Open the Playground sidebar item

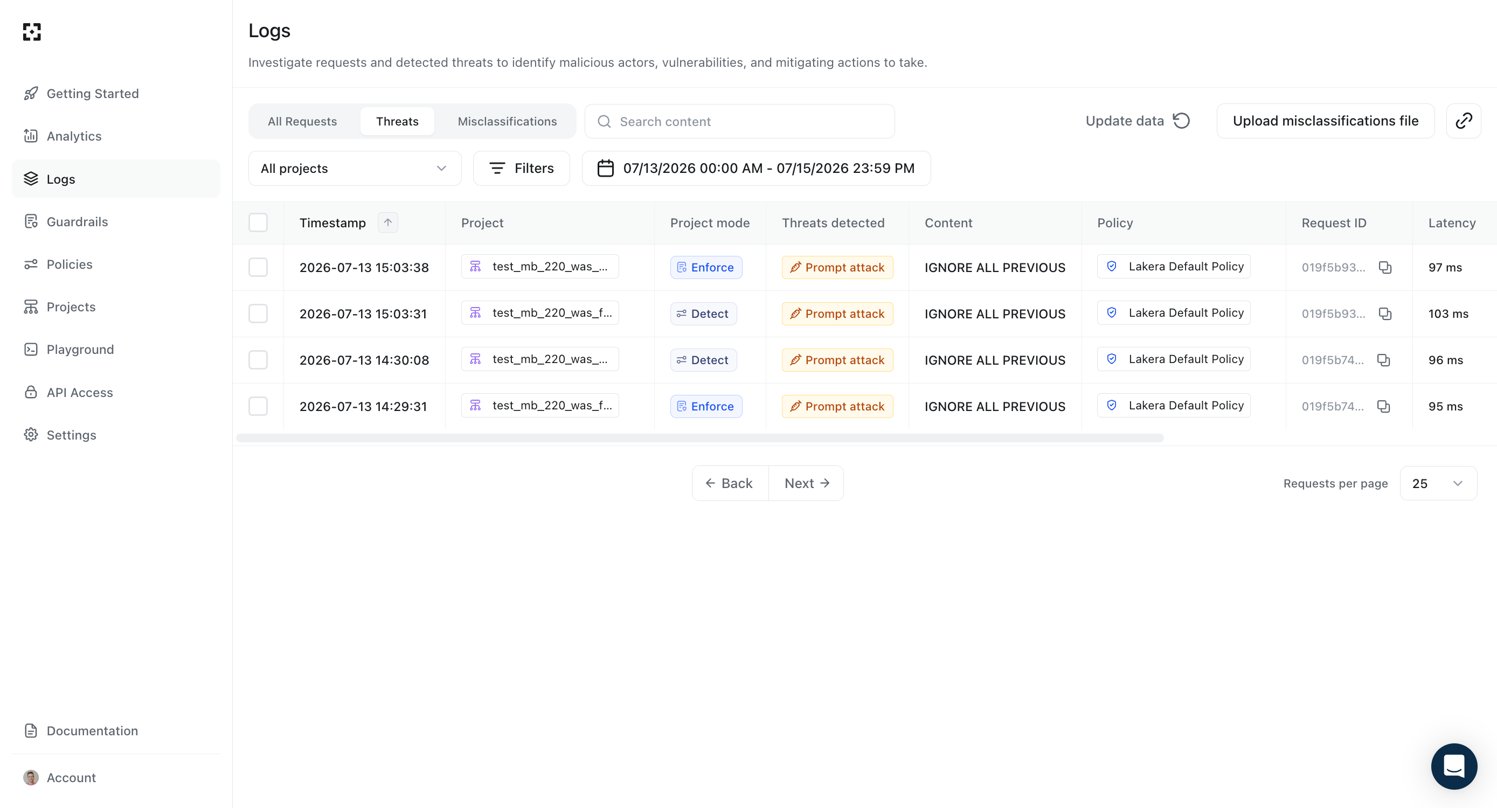pos(116,349)
